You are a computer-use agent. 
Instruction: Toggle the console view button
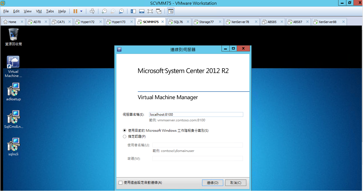click(171, 11)
